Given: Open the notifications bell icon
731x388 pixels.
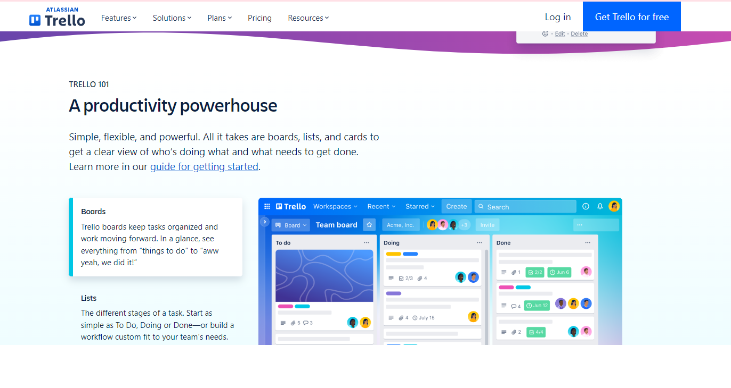Looking at the screenshot, I should coord(600,206).
